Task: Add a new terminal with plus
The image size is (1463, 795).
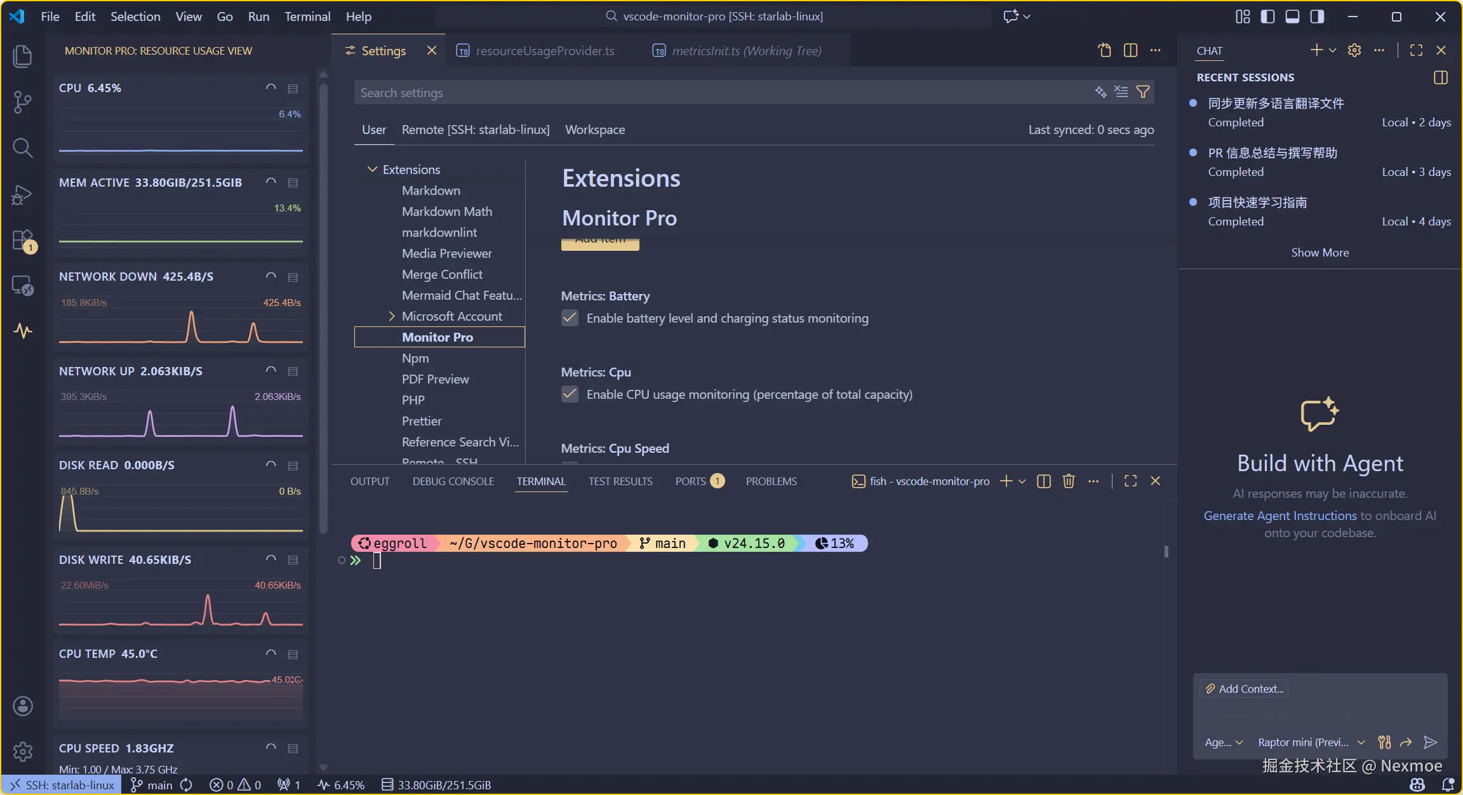Action: [x=1006, y=481]
